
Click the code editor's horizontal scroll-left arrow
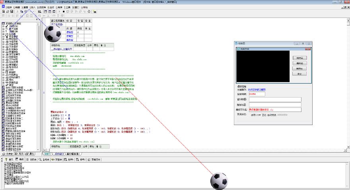click(x=45, y=150)
